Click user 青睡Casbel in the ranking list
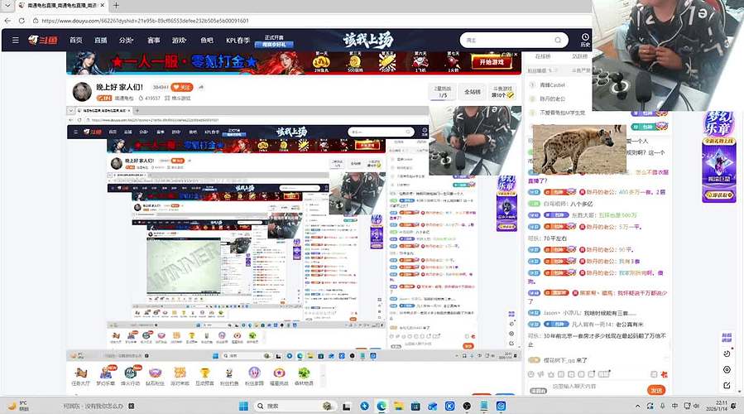The width and height of the screenshot is (744, 414). [x=552, y=85]
